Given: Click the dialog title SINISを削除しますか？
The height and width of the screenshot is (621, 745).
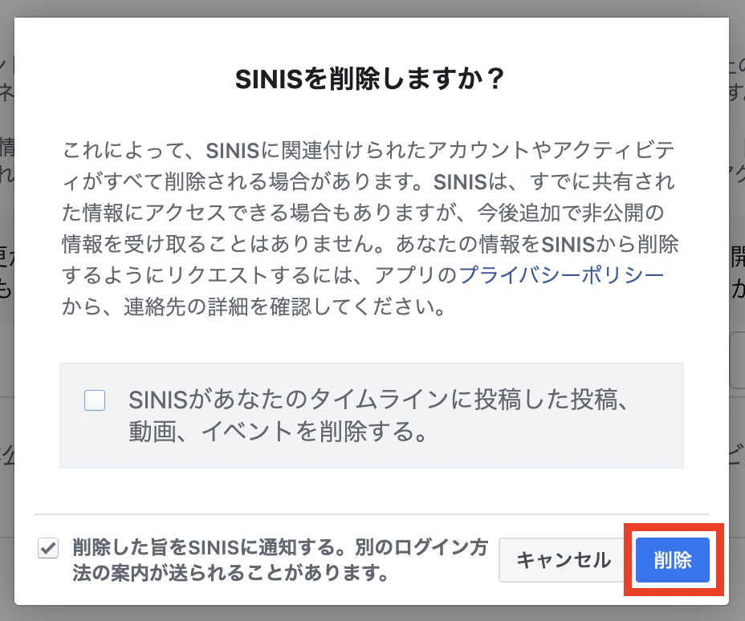Looking at the screenshot, I should pos(369,79).
